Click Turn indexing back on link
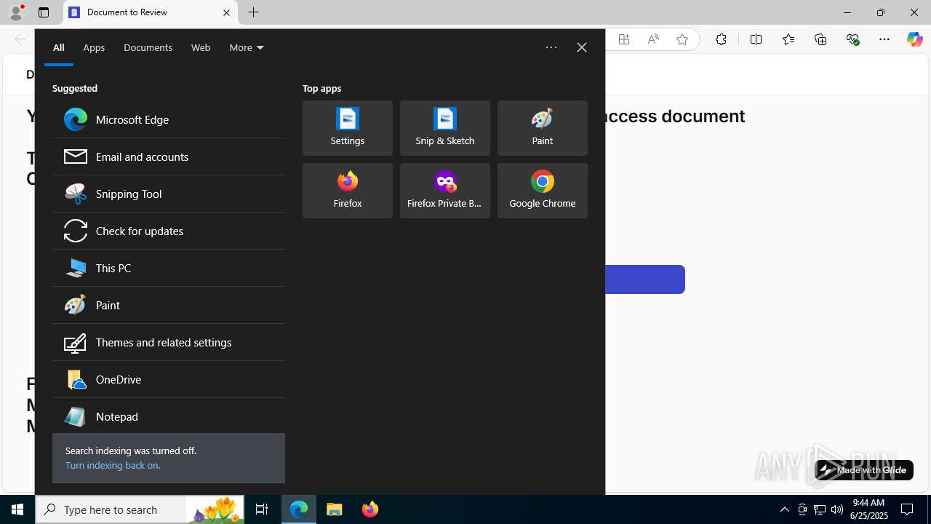This screenshot has height=524, width=931. [113, 465]
